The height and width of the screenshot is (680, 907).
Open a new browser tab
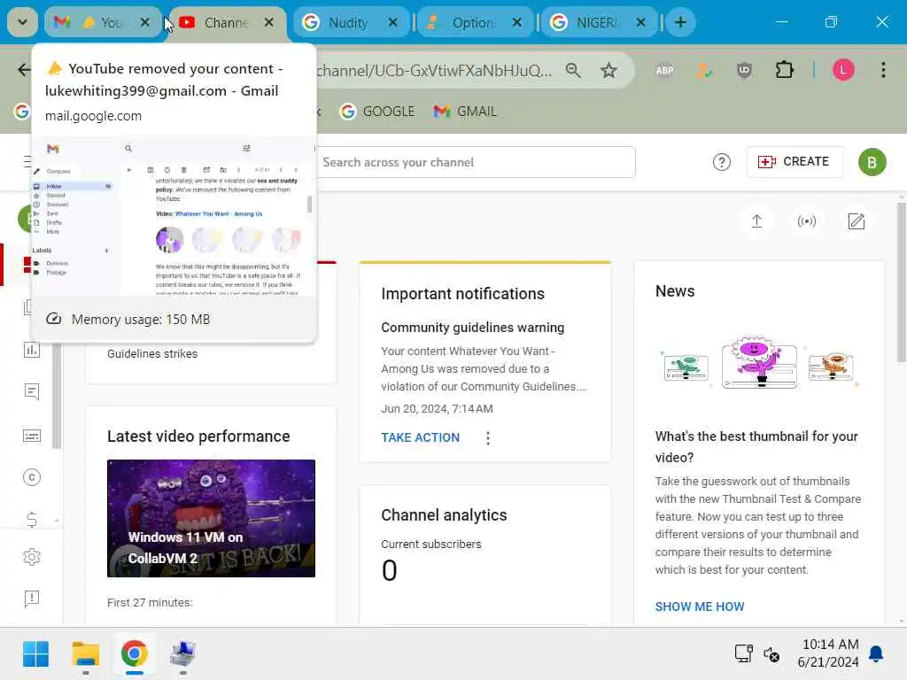click(x=680, y=22)
